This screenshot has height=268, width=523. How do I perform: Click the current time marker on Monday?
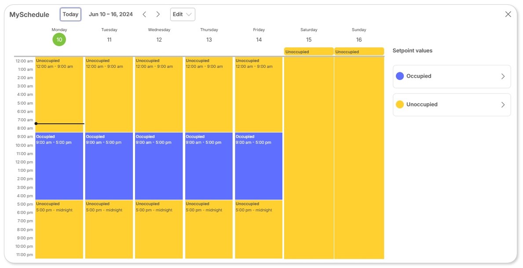pos(59,124)
